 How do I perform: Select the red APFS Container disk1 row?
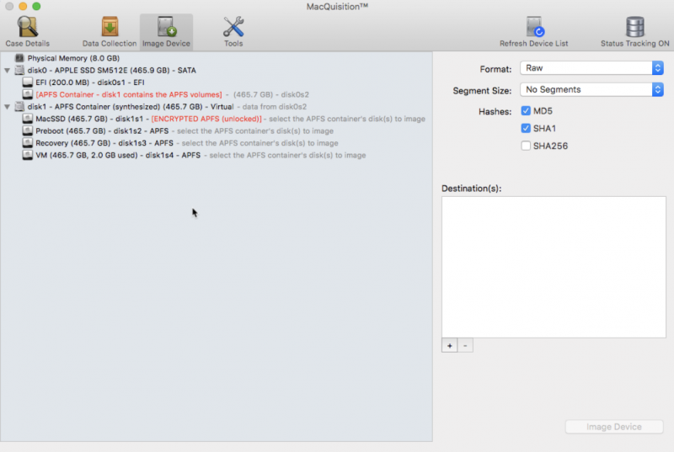coord(217,94)
